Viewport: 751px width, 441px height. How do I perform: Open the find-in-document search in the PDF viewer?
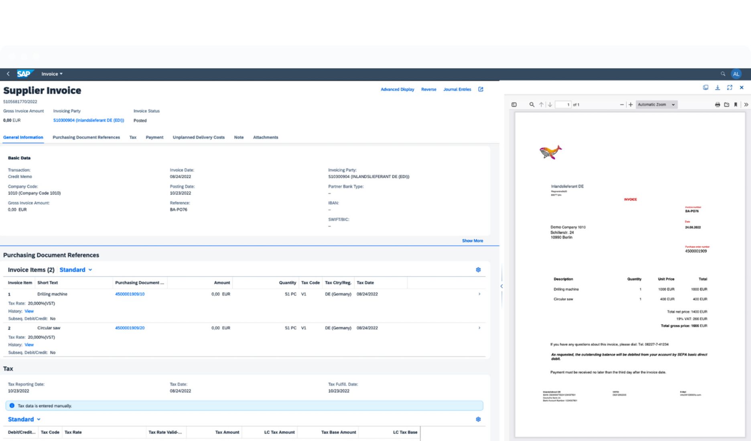tap(532, 105)
